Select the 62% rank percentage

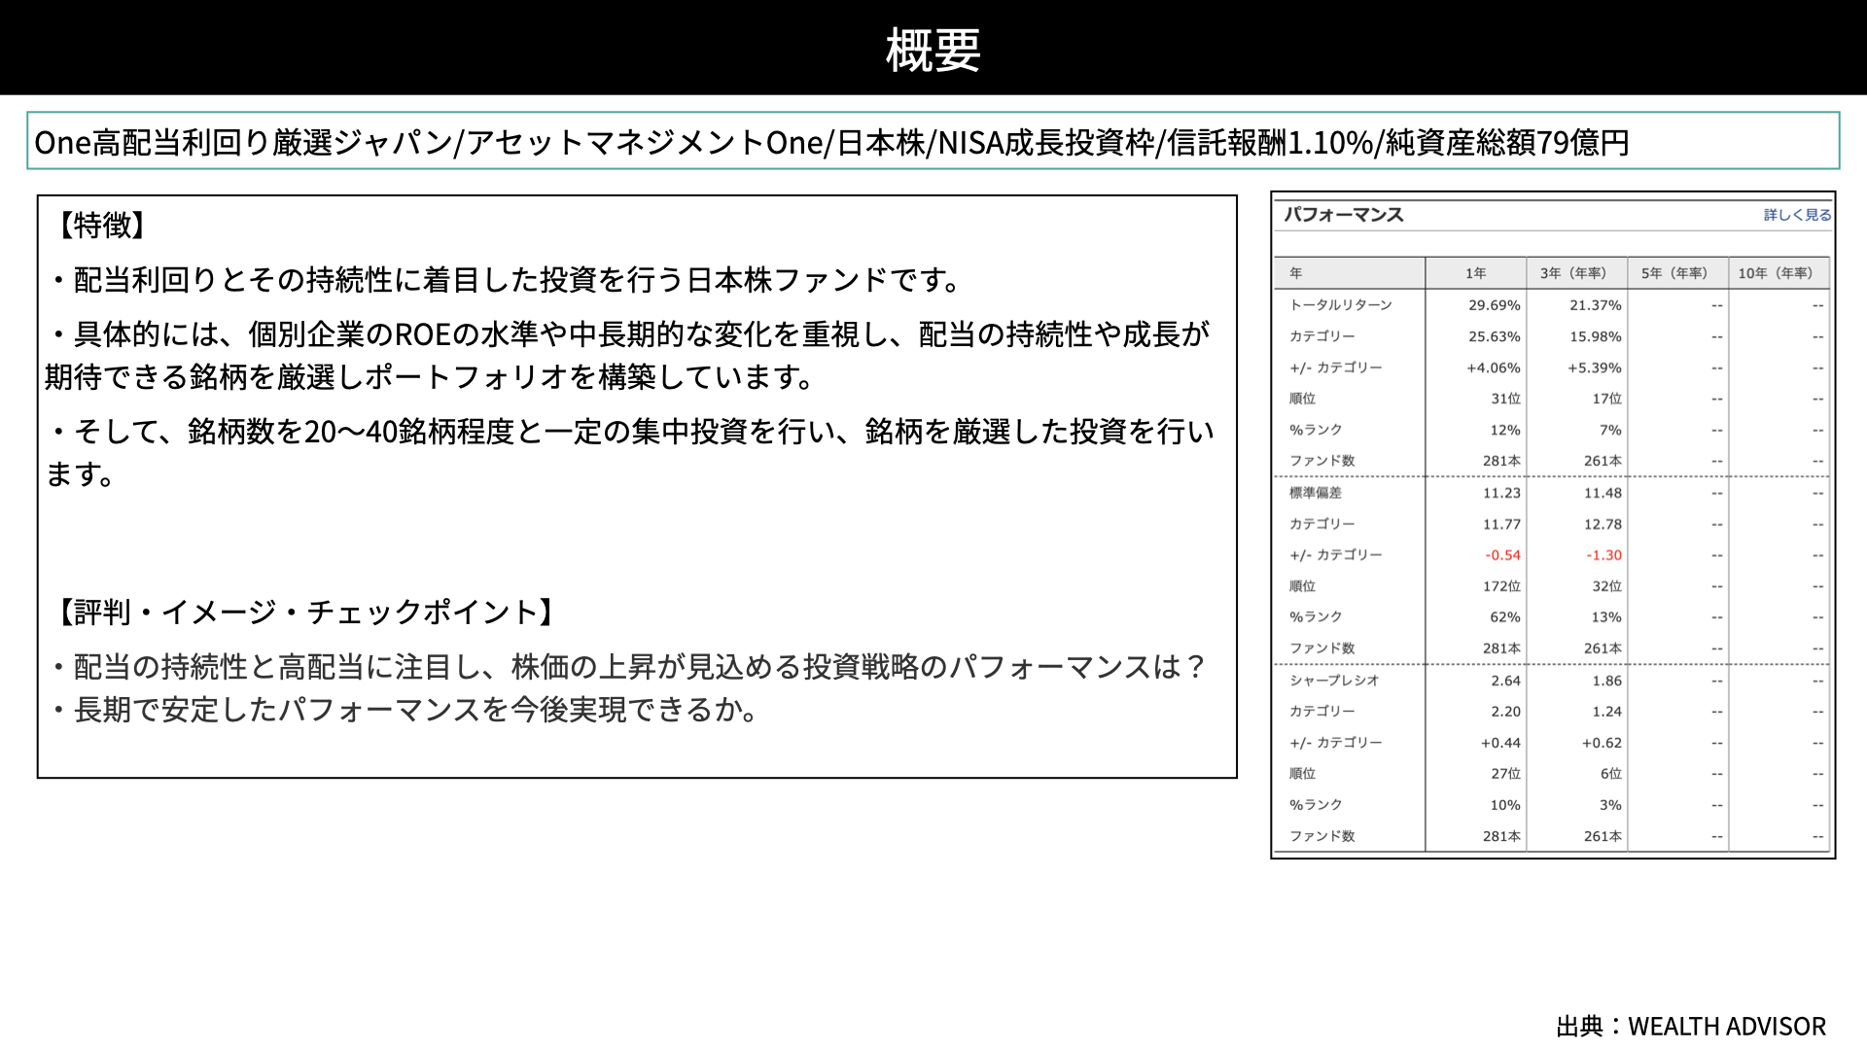tap(1505, 617)
